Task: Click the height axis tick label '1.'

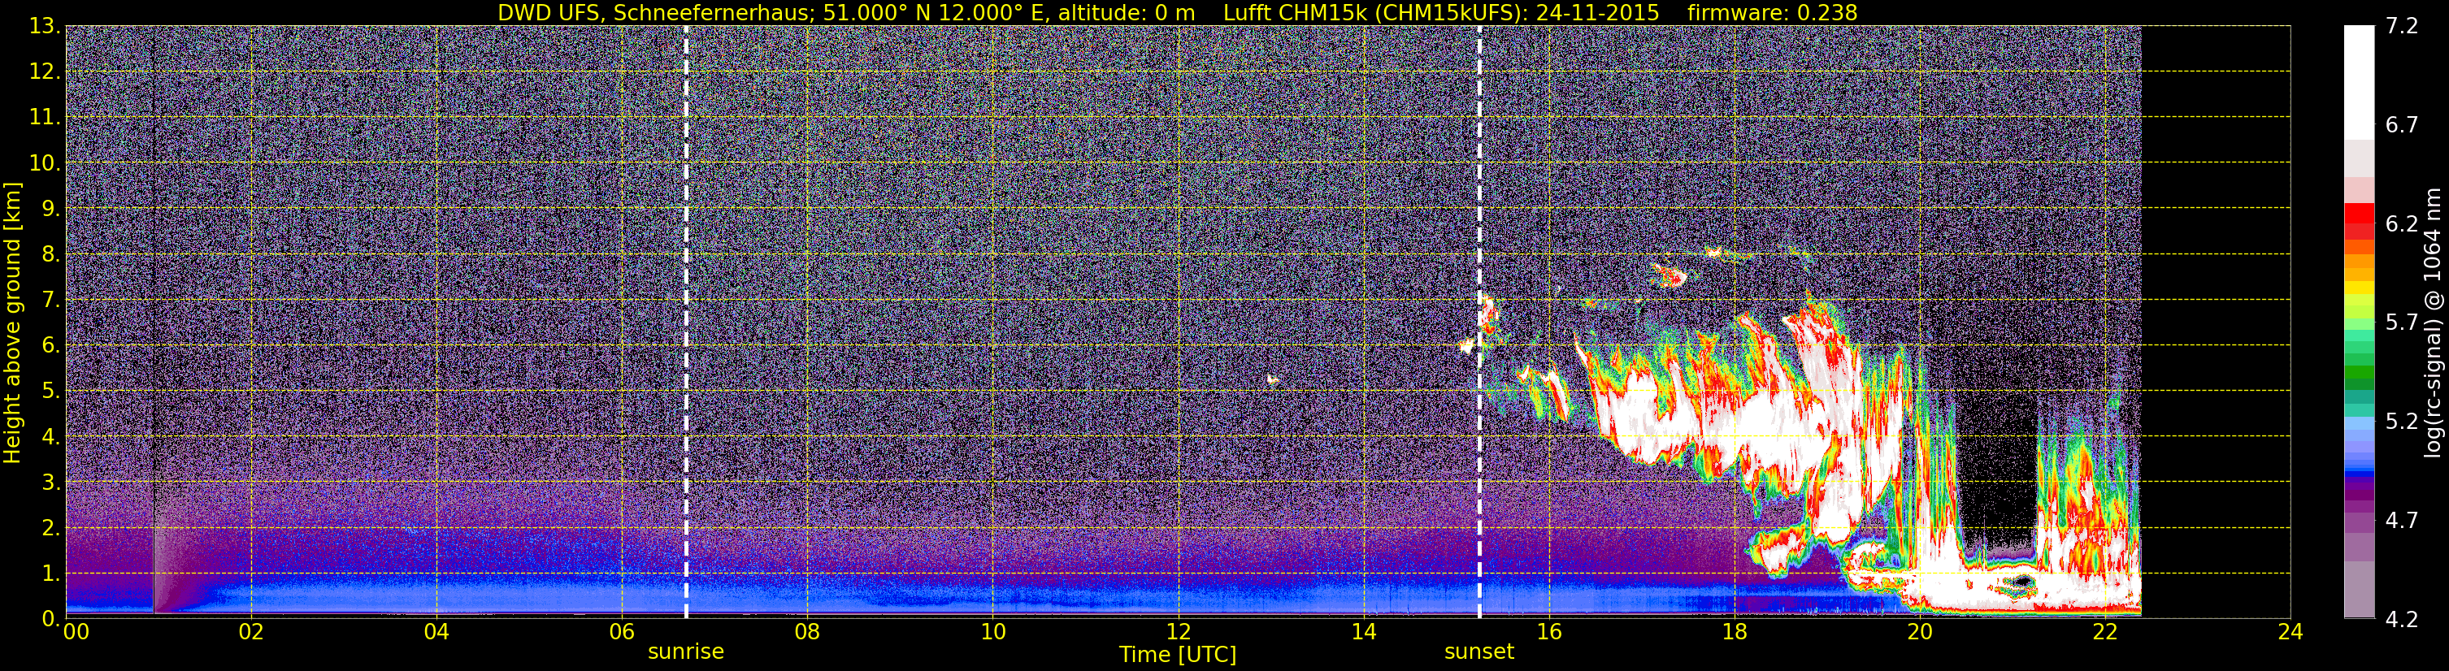Action: click(51, 574)
